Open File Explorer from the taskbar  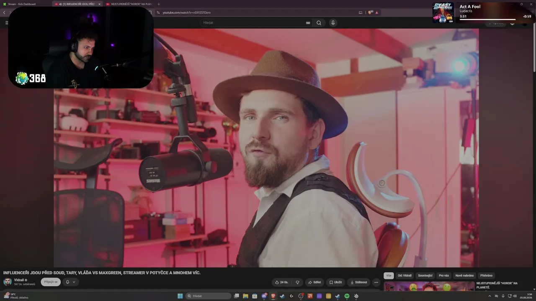245,296
